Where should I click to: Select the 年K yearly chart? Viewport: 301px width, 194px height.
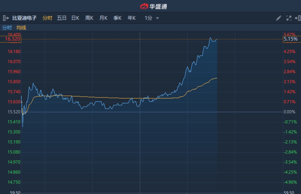(x=131, y=18)
